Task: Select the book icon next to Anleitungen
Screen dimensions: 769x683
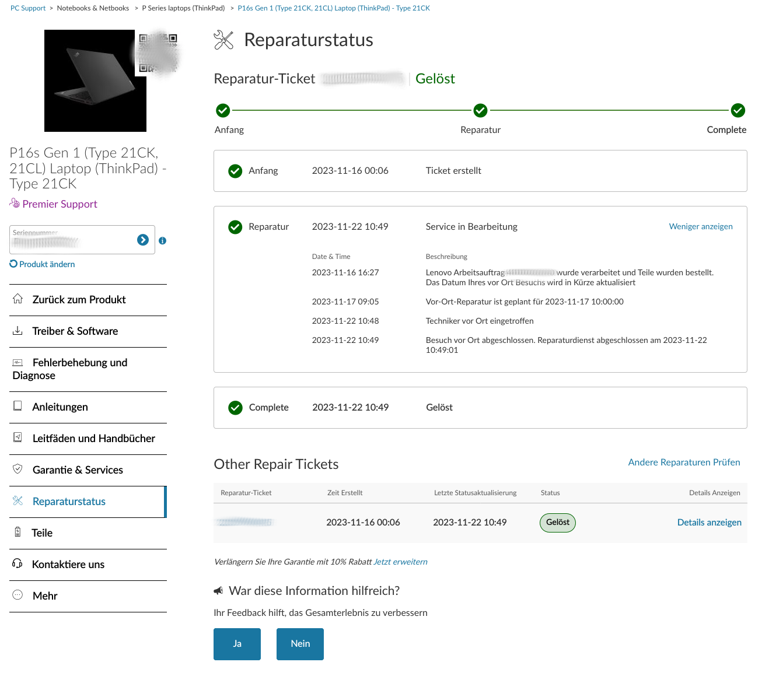Action: 18,406
